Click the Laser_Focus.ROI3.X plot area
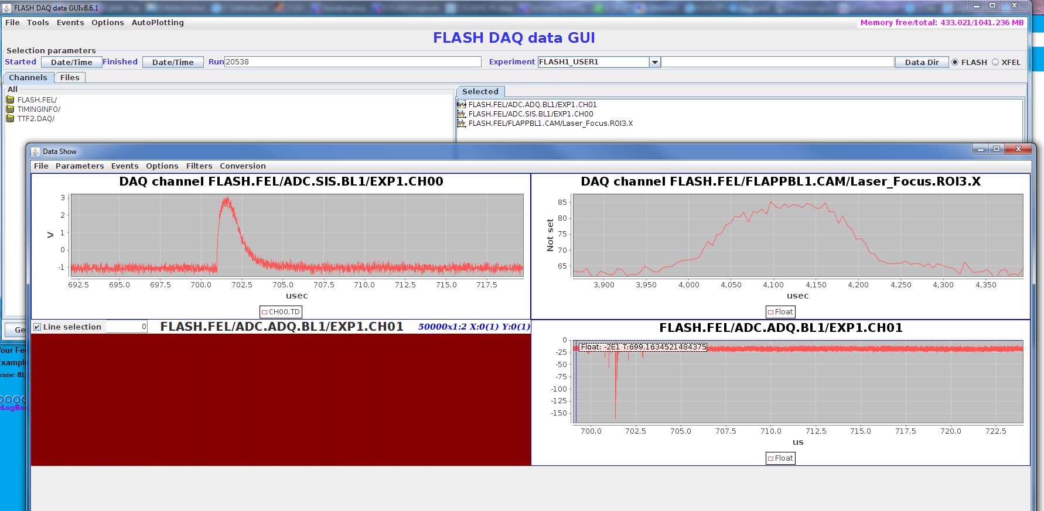1044x511 pixels. point(798,235)
